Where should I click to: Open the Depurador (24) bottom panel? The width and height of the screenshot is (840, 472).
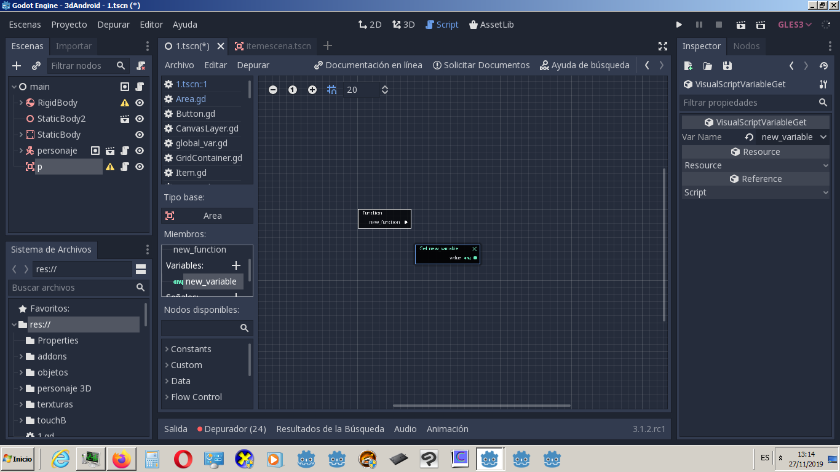tap(231, 429)
